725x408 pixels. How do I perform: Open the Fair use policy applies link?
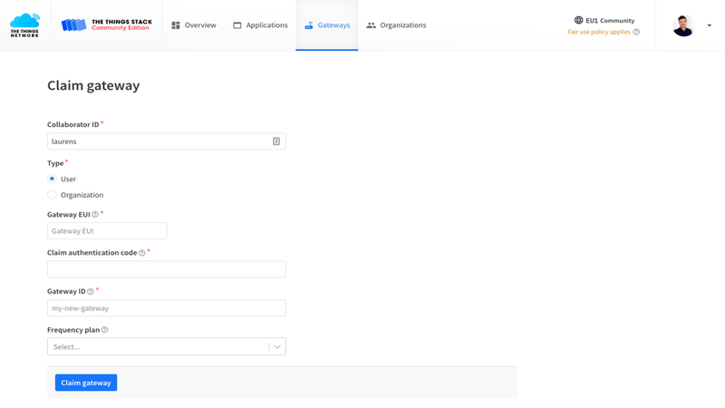click(598, 32)
